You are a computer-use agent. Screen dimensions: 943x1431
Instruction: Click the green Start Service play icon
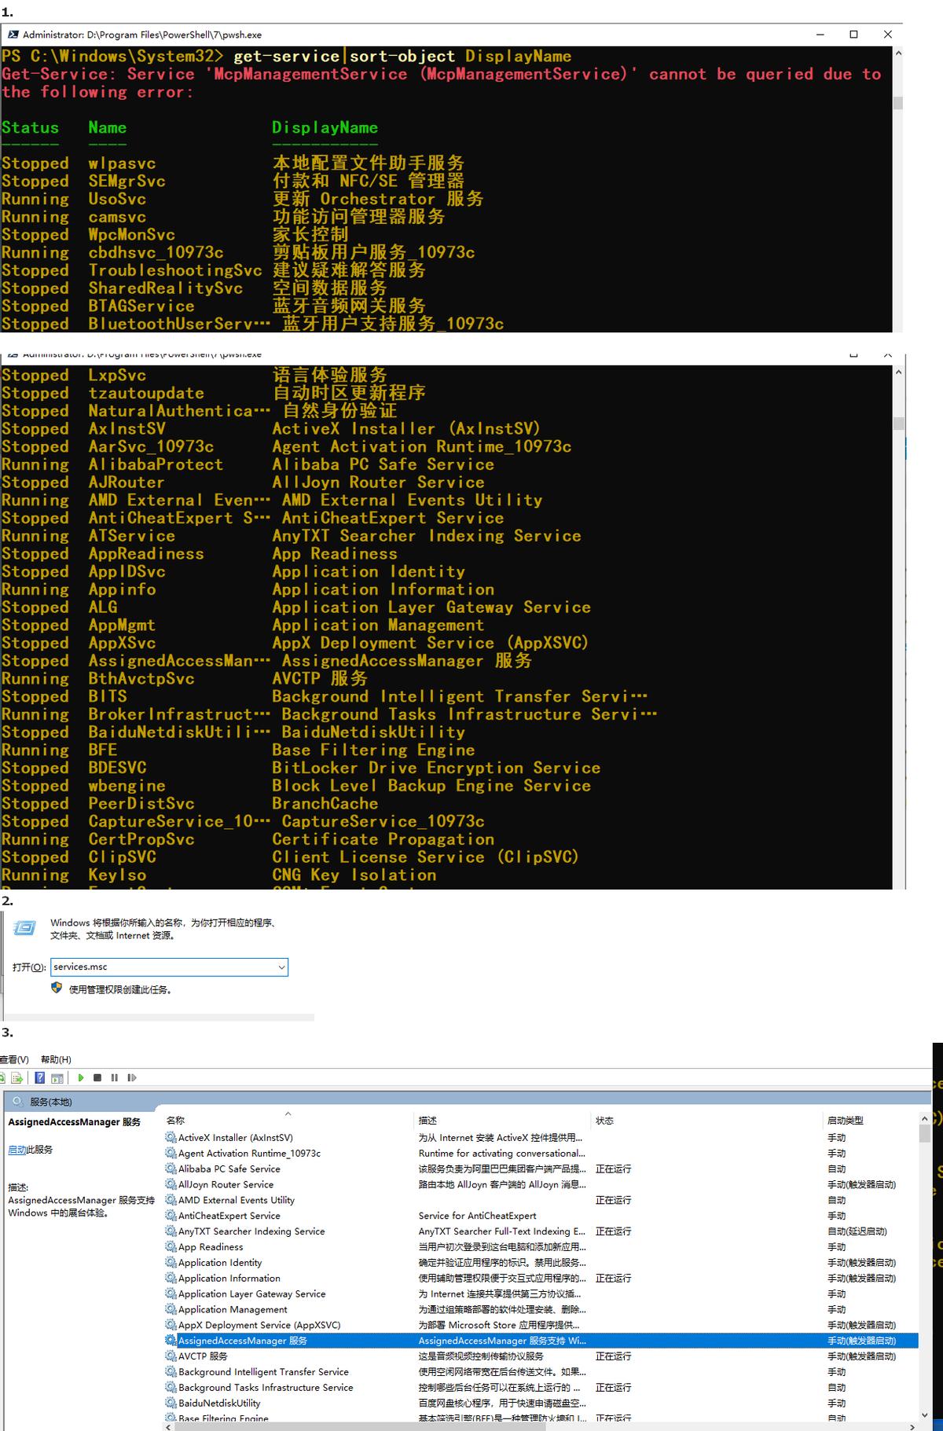tap(81, 1077)
